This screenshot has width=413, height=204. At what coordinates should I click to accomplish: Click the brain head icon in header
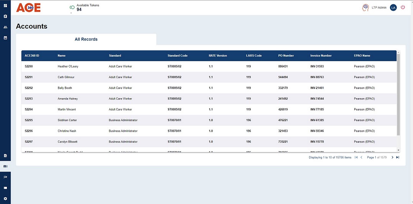(365, 8)
